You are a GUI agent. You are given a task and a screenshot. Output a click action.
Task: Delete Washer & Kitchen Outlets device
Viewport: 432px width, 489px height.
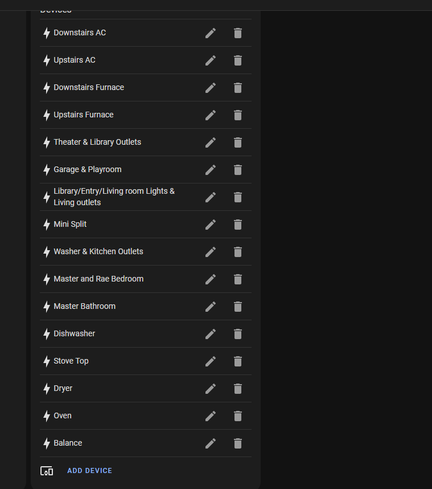pos(238,252)
